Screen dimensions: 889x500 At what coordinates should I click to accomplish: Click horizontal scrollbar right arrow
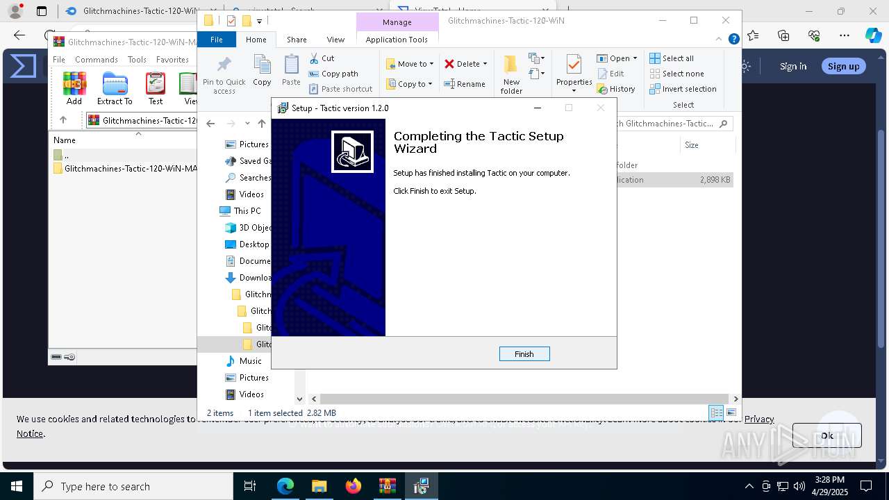(735, 399)
